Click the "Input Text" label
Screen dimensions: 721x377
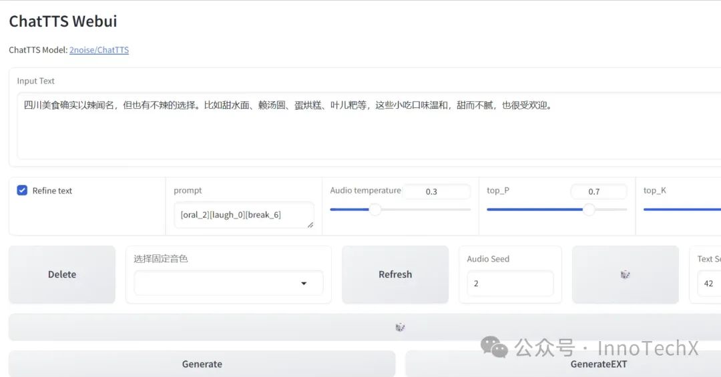(36, 81)
